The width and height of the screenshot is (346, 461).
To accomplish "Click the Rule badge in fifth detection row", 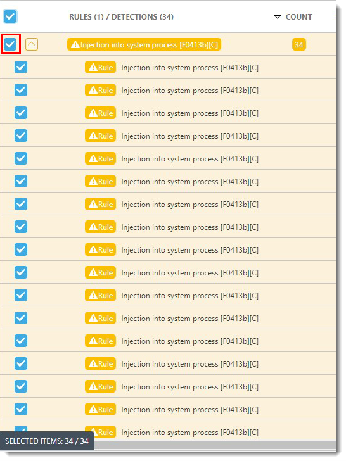I will tap(100, 158).
